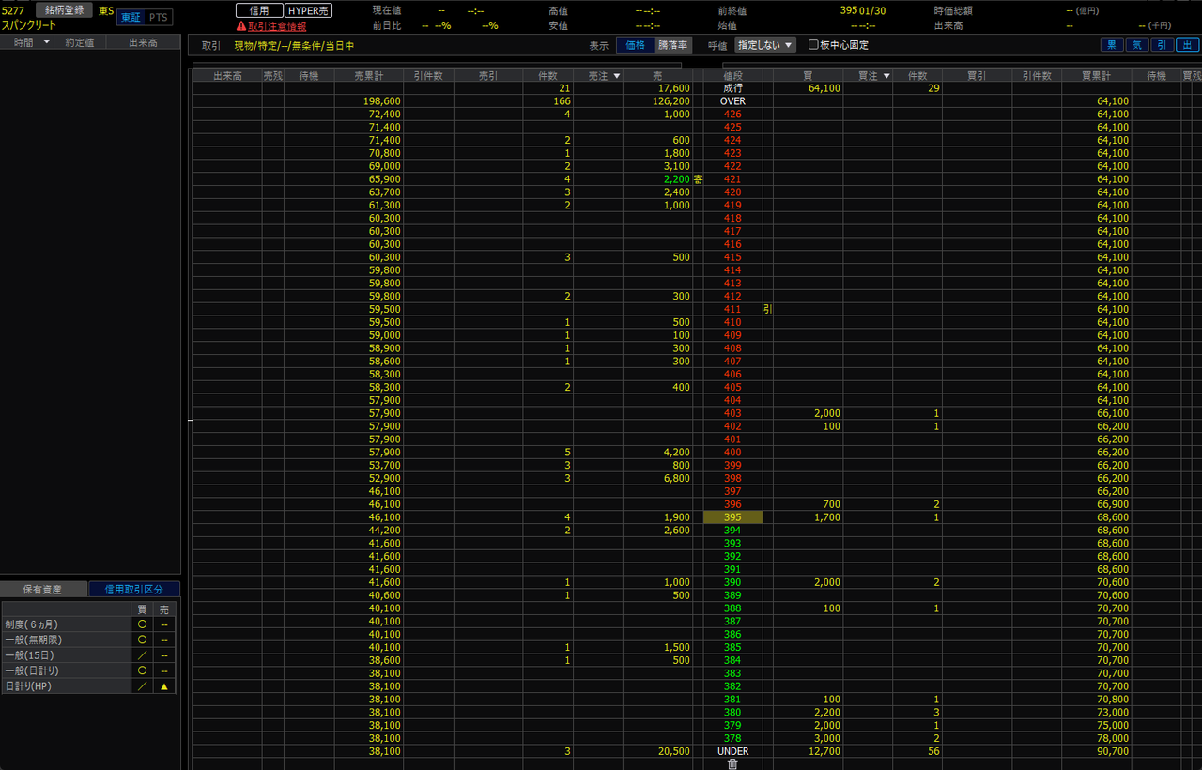This screenshot has width=1202, height=770.
Task: Open the 保有資産 tab
Action: tap(42, 590)
